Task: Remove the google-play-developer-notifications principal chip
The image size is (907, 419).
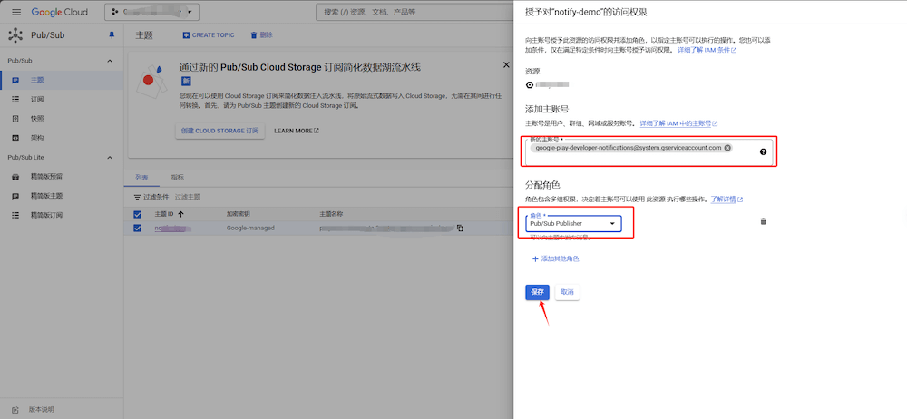Action: (x=727, y=147)
